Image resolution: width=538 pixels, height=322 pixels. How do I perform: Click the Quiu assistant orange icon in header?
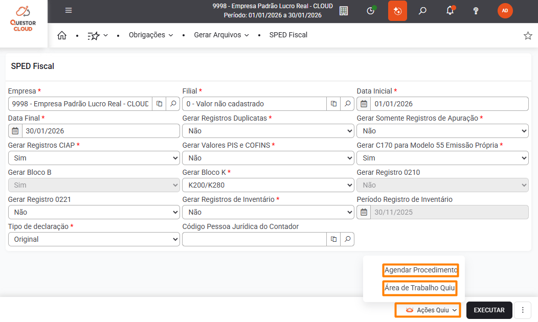point(397,11)
